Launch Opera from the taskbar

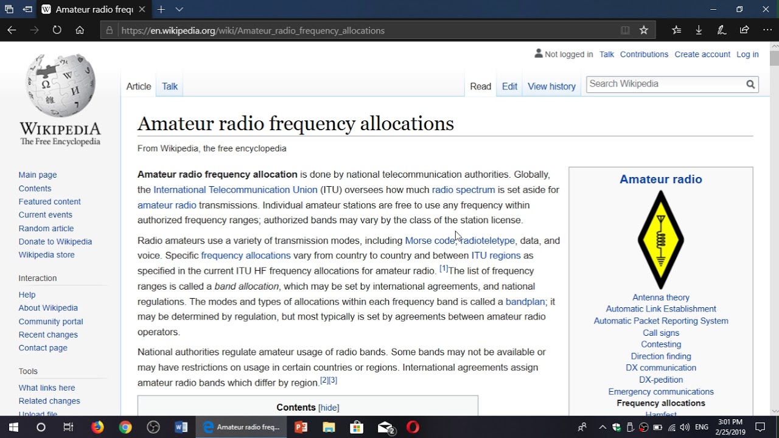413,427
